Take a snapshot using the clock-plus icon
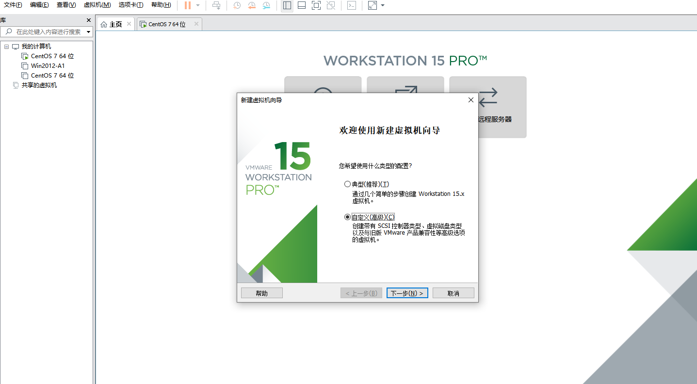Viewport: 697px width, 384px height. click(x=237, y=5)
